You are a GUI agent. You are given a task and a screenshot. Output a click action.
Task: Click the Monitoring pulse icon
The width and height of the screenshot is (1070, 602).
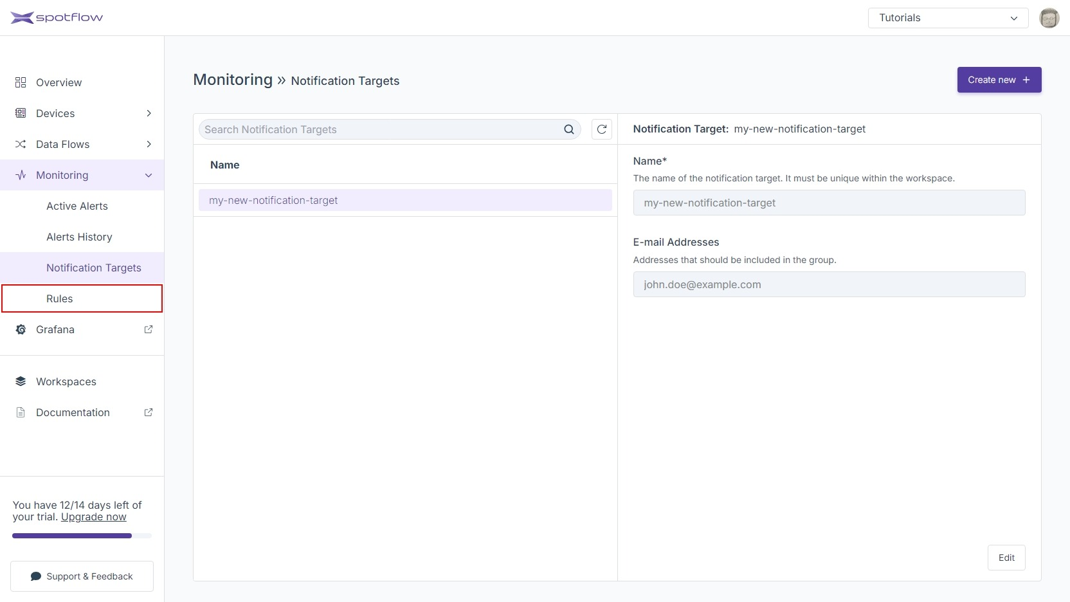click(x=21, y=175)
